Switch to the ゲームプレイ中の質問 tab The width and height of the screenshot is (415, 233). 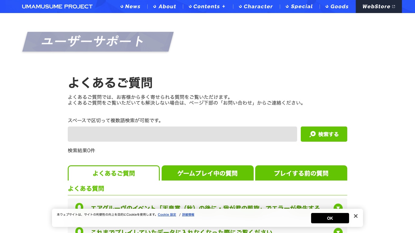(207, 173)
